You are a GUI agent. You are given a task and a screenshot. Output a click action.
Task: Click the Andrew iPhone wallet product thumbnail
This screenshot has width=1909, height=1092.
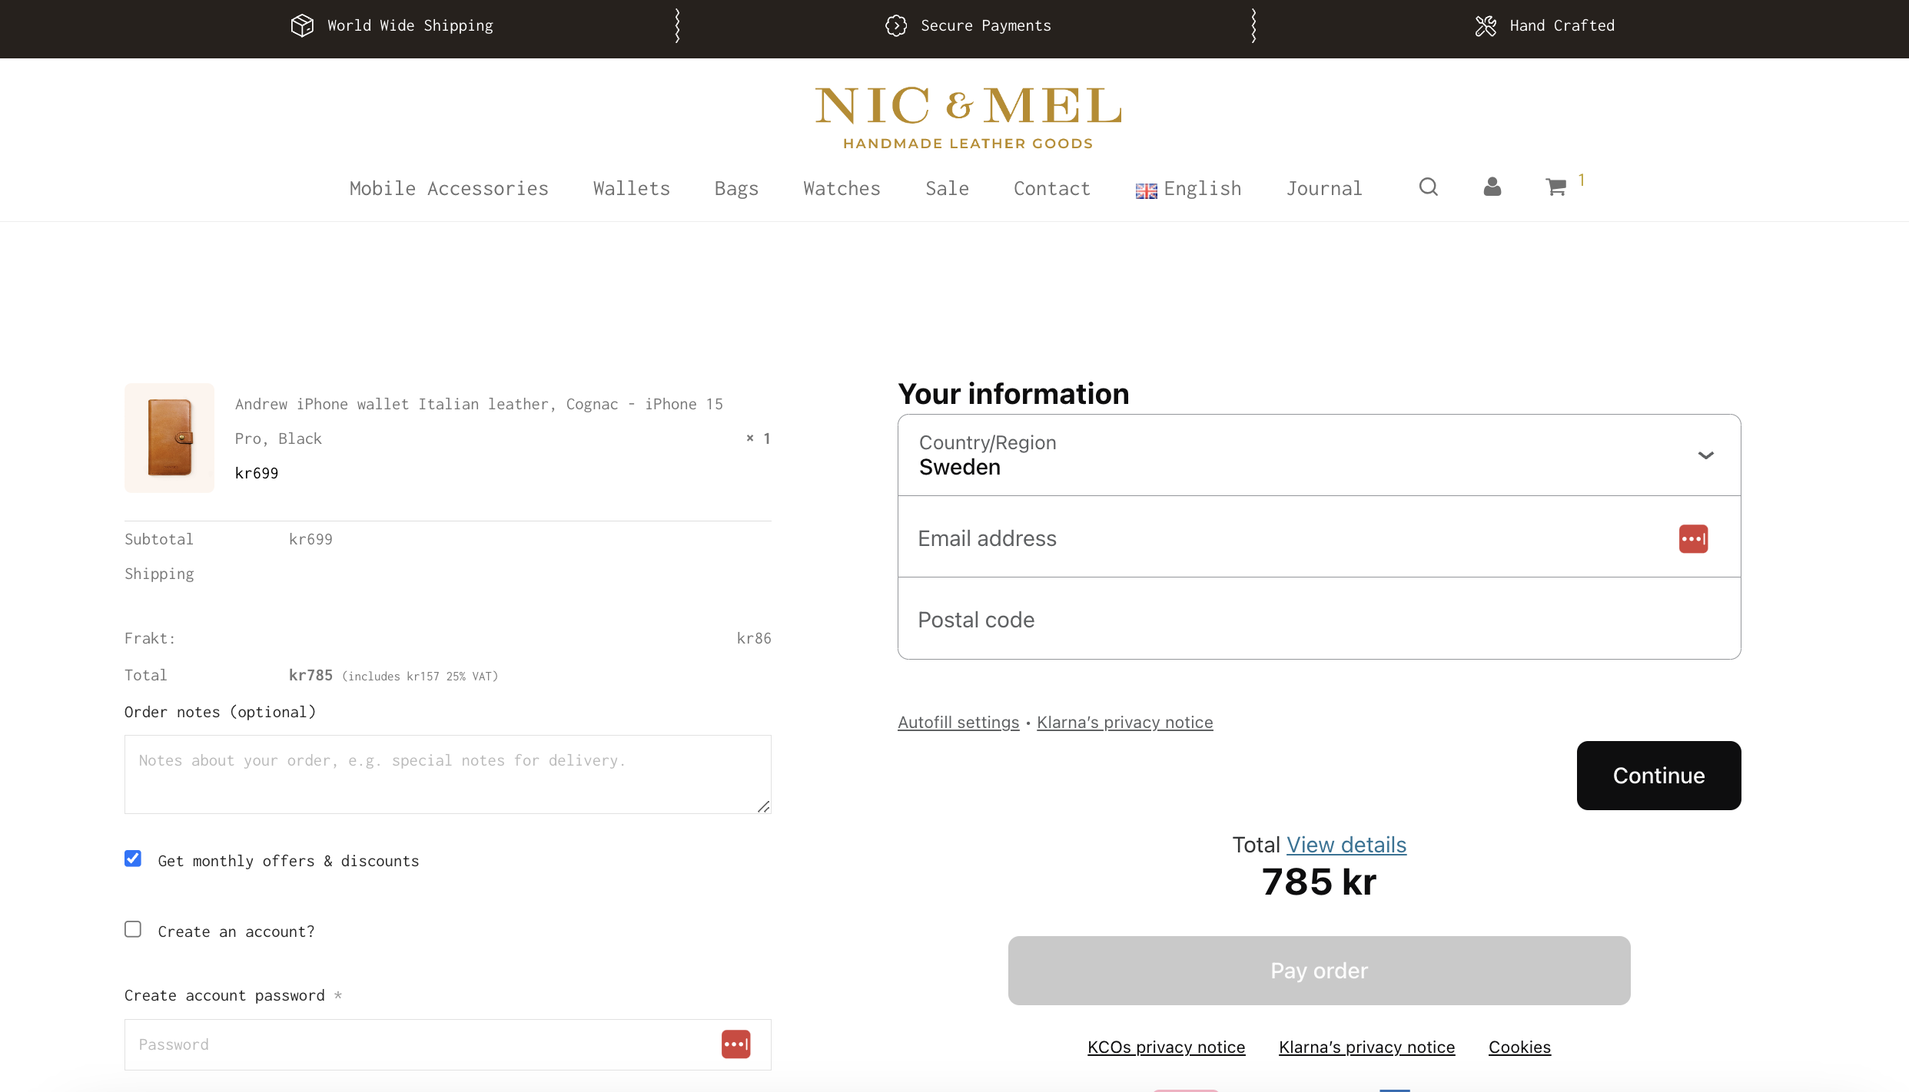point(169,438)
